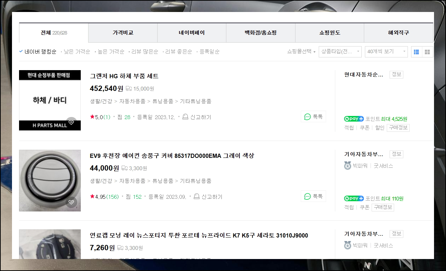446x271 pixels.
Task: Click N Pay plus badge in 그랜저 HG row
Action: pos(354,119)
